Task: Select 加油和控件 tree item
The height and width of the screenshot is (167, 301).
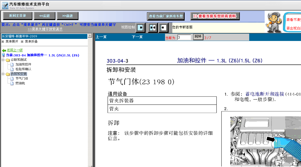Action: (23, 64)
